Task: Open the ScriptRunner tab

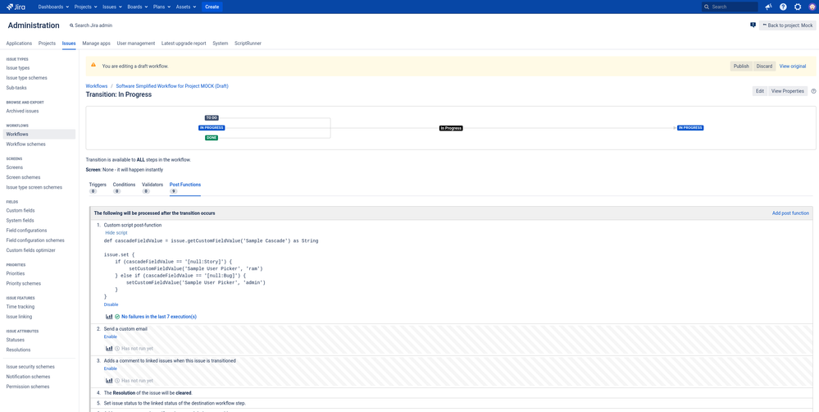Action: coord(248,43)
